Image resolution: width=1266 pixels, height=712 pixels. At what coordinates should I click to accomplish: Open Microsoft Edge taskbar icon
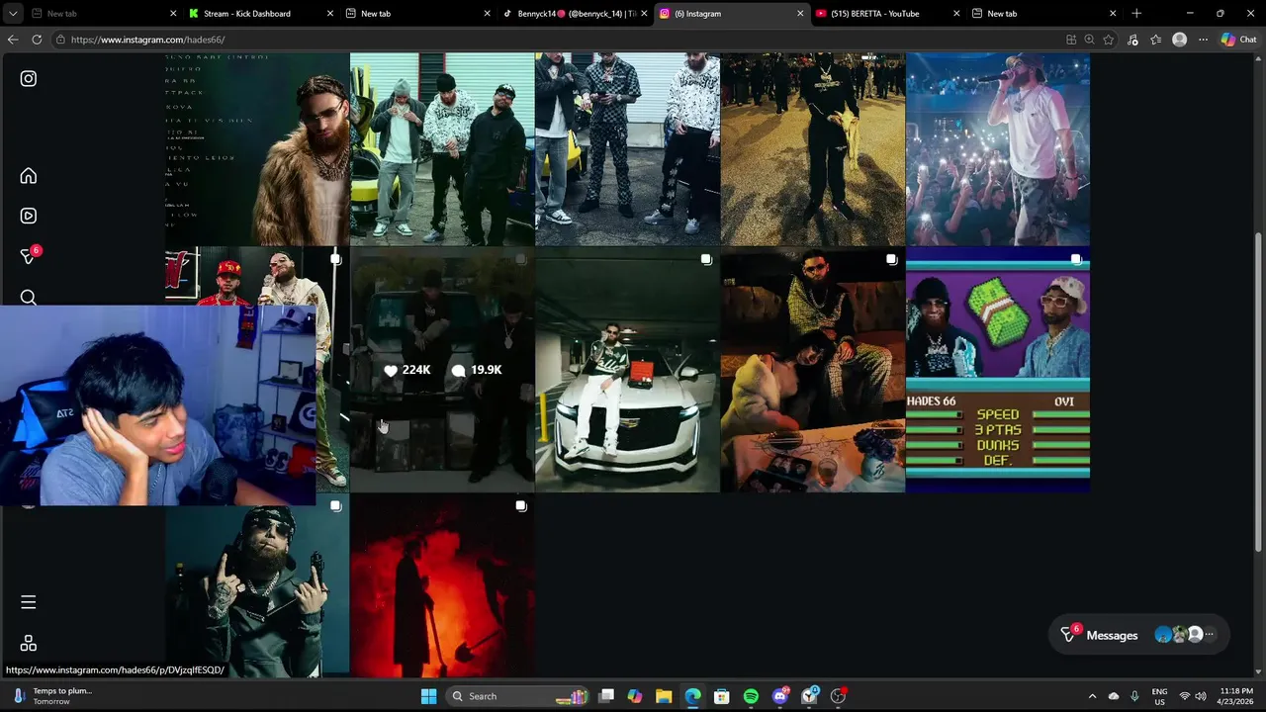[x=692, y=696]
